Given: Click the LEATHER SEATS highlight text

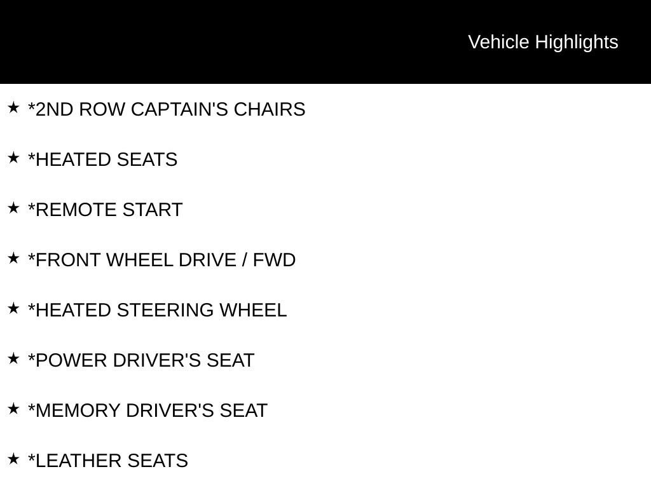Looking at the screenshot, I should 111,461.
